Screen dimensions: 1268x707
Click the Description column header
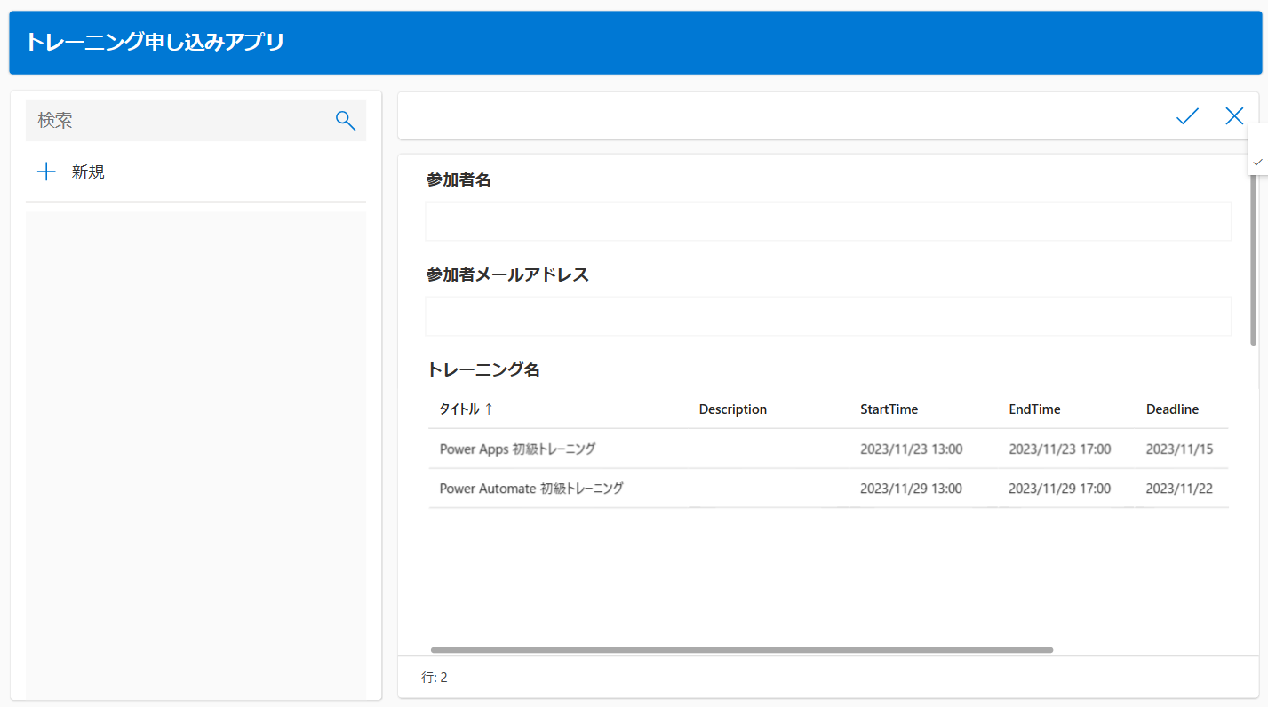click(x=733, y=409)
